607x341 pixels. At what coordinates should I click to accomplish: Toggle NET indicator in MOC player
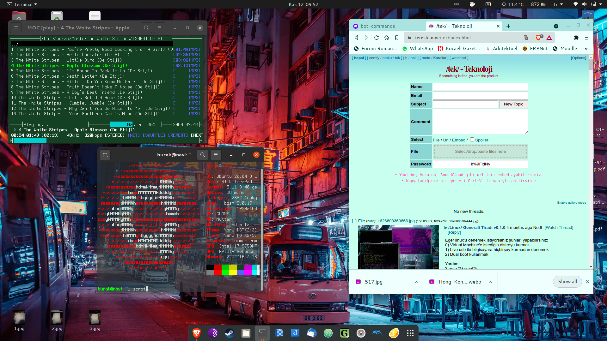point(133,135)
